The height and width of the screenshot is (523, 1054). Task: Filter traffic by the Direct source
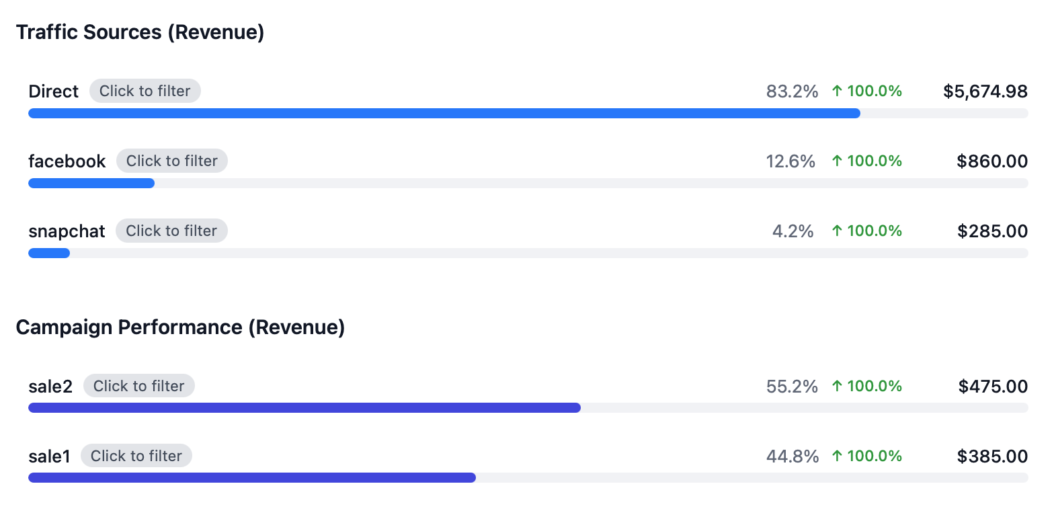(x=145, y=91)
